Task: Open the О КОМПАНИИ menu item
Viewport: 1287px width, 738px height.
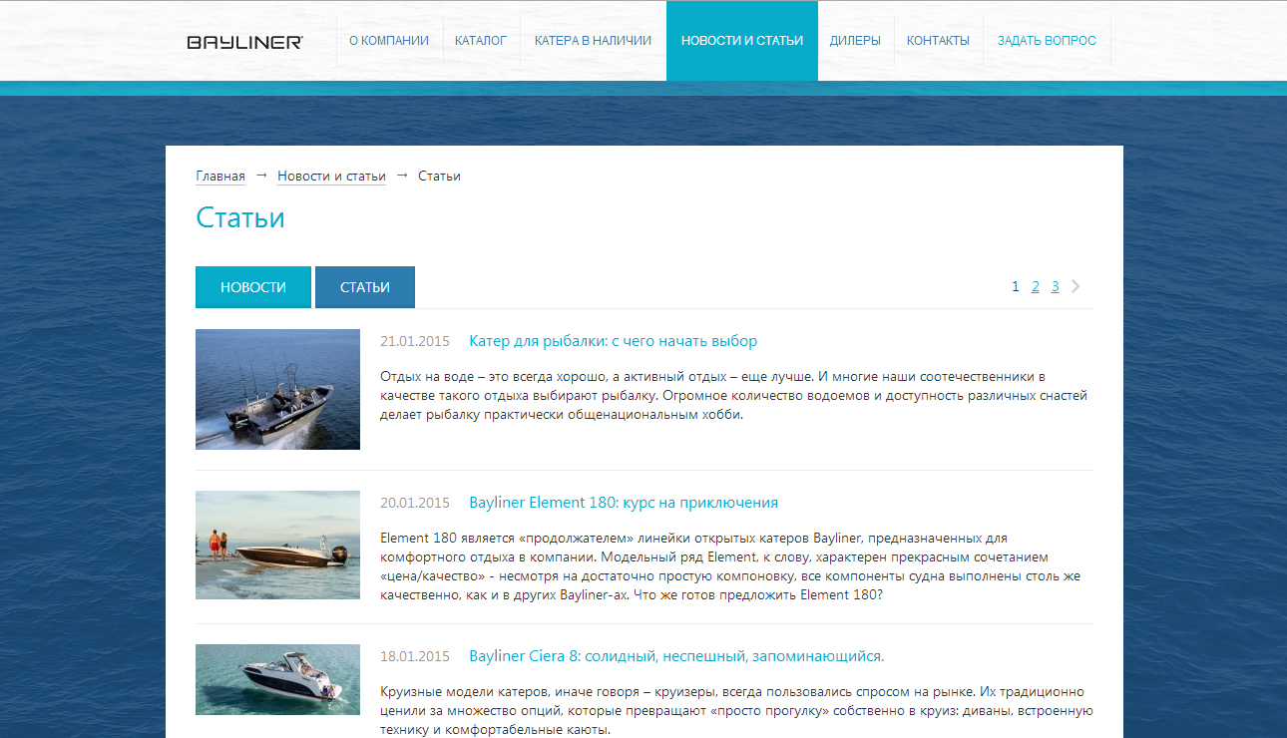Action: click(x=389, y=41)
